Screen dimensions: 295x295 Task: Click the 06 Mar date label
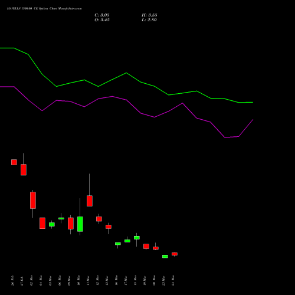(60, 280)
